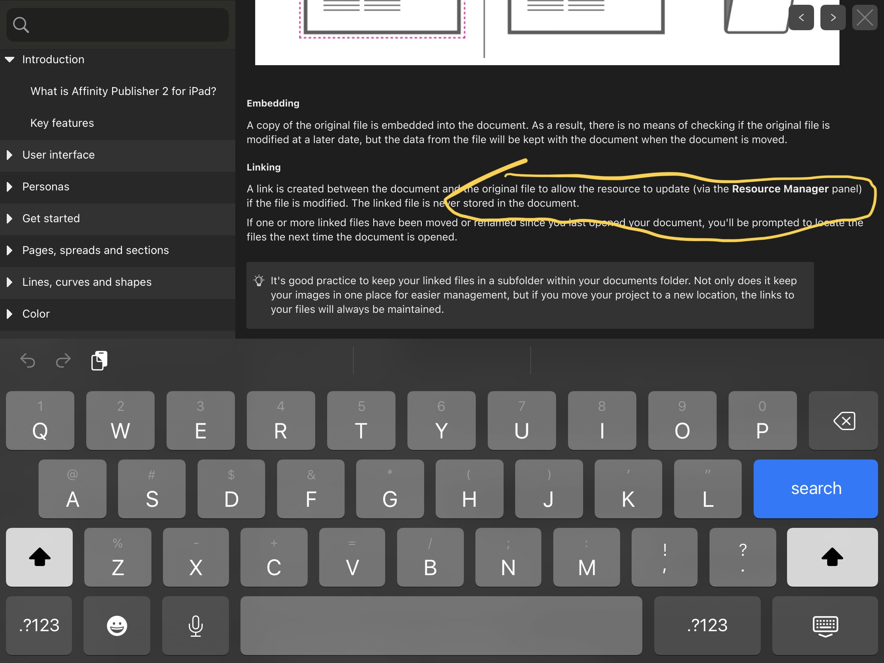This screenshot has width=884, height=663.
Task: Open What is Affinity Publisher 2 for iPad?
Action: click(x=123, y=91)
